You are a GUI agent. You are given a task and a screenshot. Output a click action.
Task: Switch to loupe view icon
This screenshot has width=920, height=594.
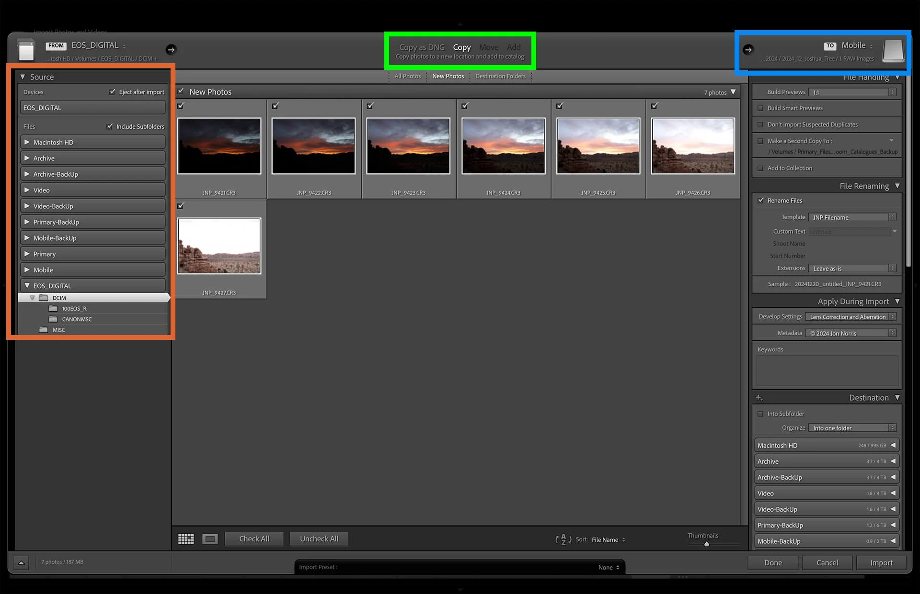(x=210, y=539)
